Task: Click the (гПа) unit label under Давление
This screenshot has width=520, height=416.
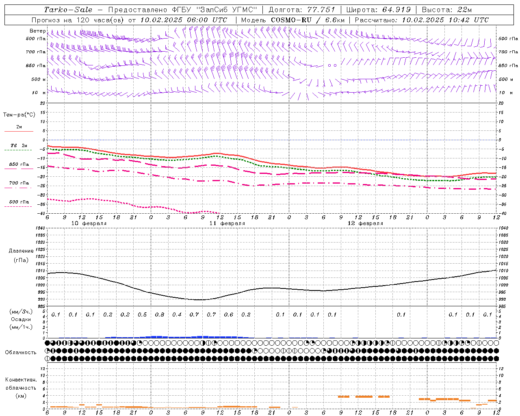Action: tap(21, 260)
